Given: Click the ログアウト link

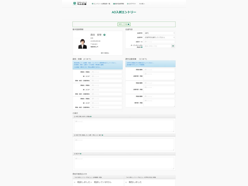Looking at the screenshot, I should click(x=131, y=4).
